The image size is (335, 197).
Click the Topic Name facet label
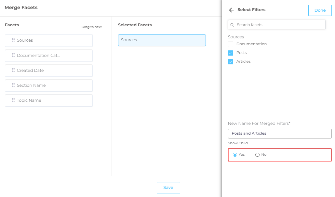29,100
